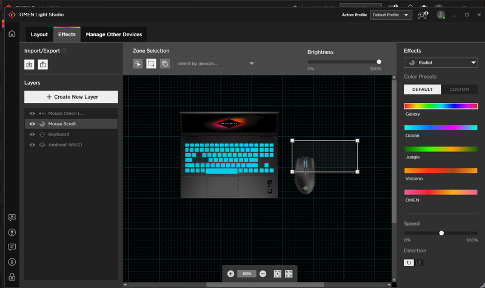Select the pointer zone selection tool

click(138, 64)
